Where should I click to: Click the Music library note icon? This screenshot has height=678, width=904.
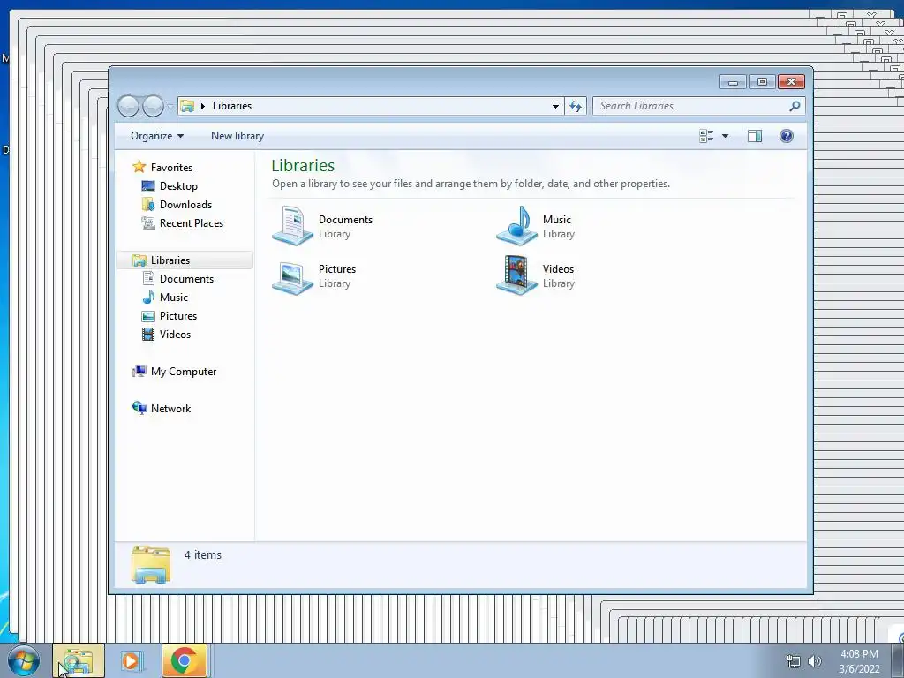click(517, 226)
